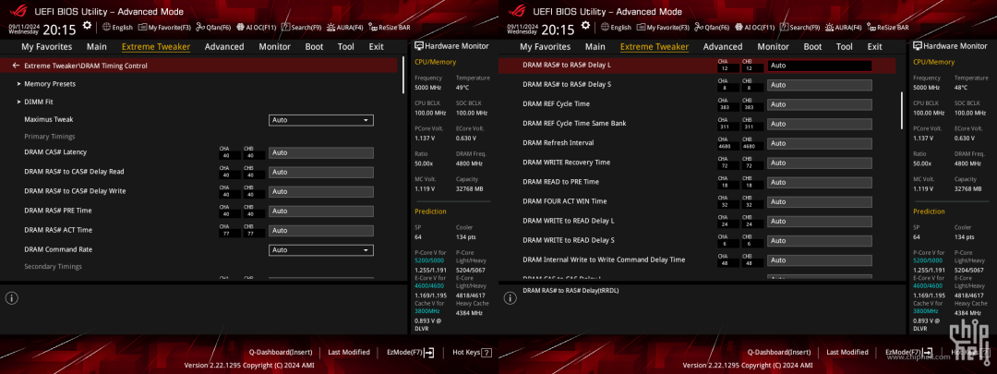997x374 pixels.
Task: Click the DRAM CAS# Latency value field
Action: tap(321, 152)
